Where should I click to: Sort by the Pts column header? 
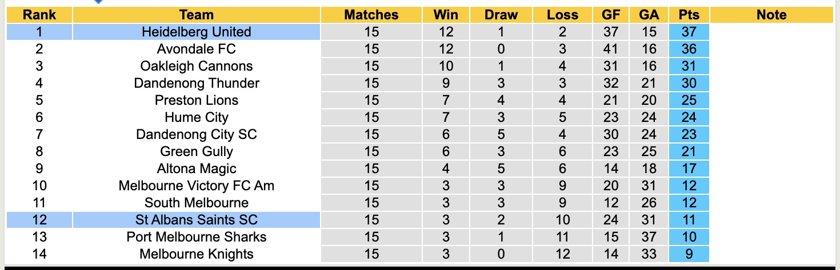tap(689, 15)
